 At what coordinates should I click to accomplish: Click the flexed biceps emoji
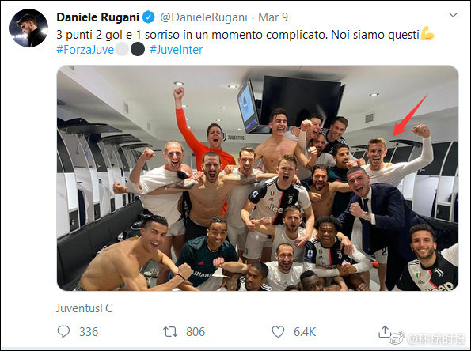[427, 33]
